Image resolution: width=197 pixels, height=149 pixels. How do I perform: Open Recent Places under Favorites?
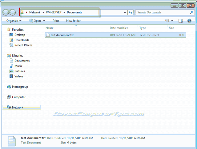23,45
